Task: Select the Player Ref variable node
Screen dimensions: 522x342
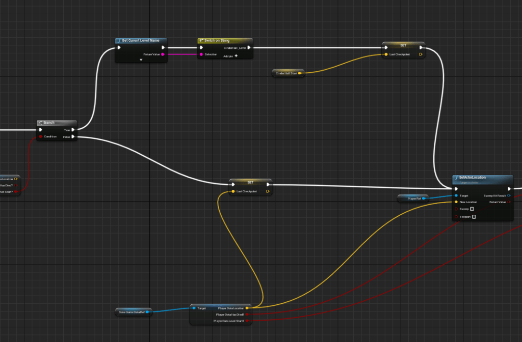Action: click(x=412, y=198)
